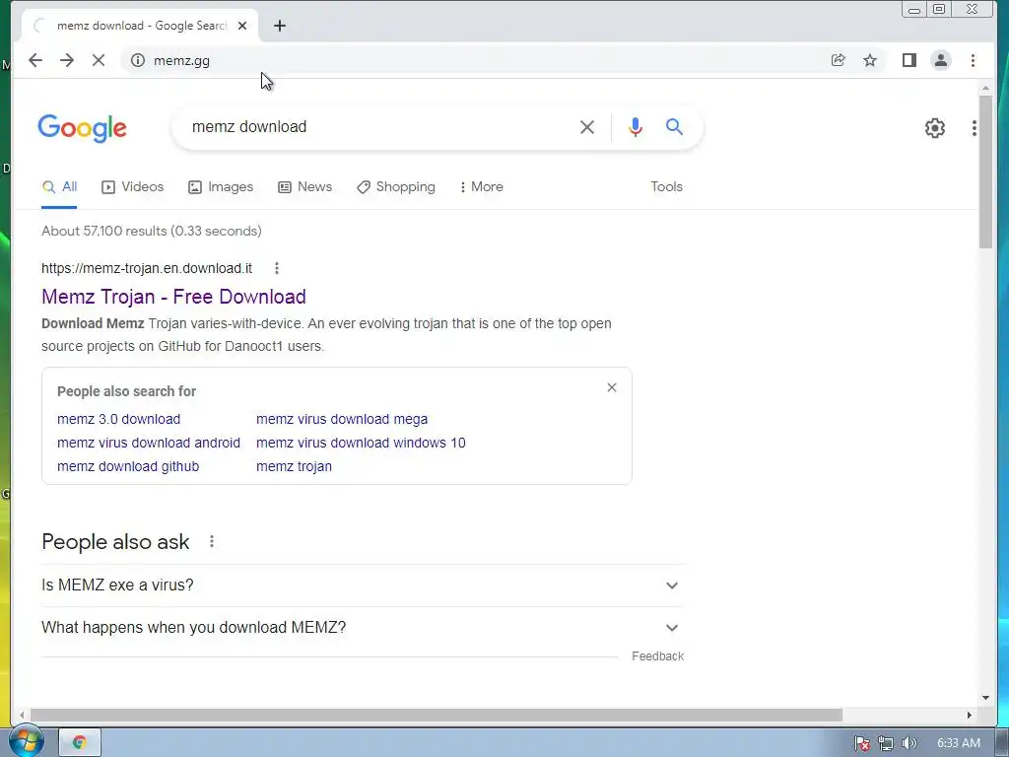Viewport: 1009px width, 757px height.
Task: Open options dots next to memz-trojan result URL
Action: click(277, 268)
